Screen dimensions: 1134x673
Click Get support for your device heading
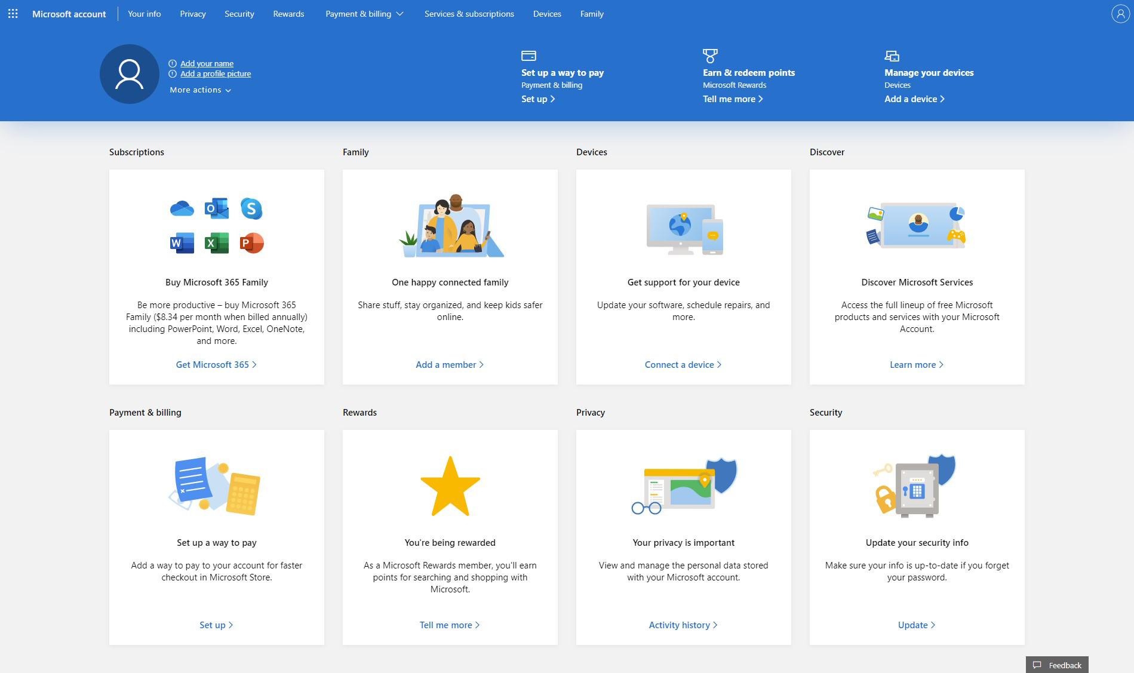coord(684,282)
